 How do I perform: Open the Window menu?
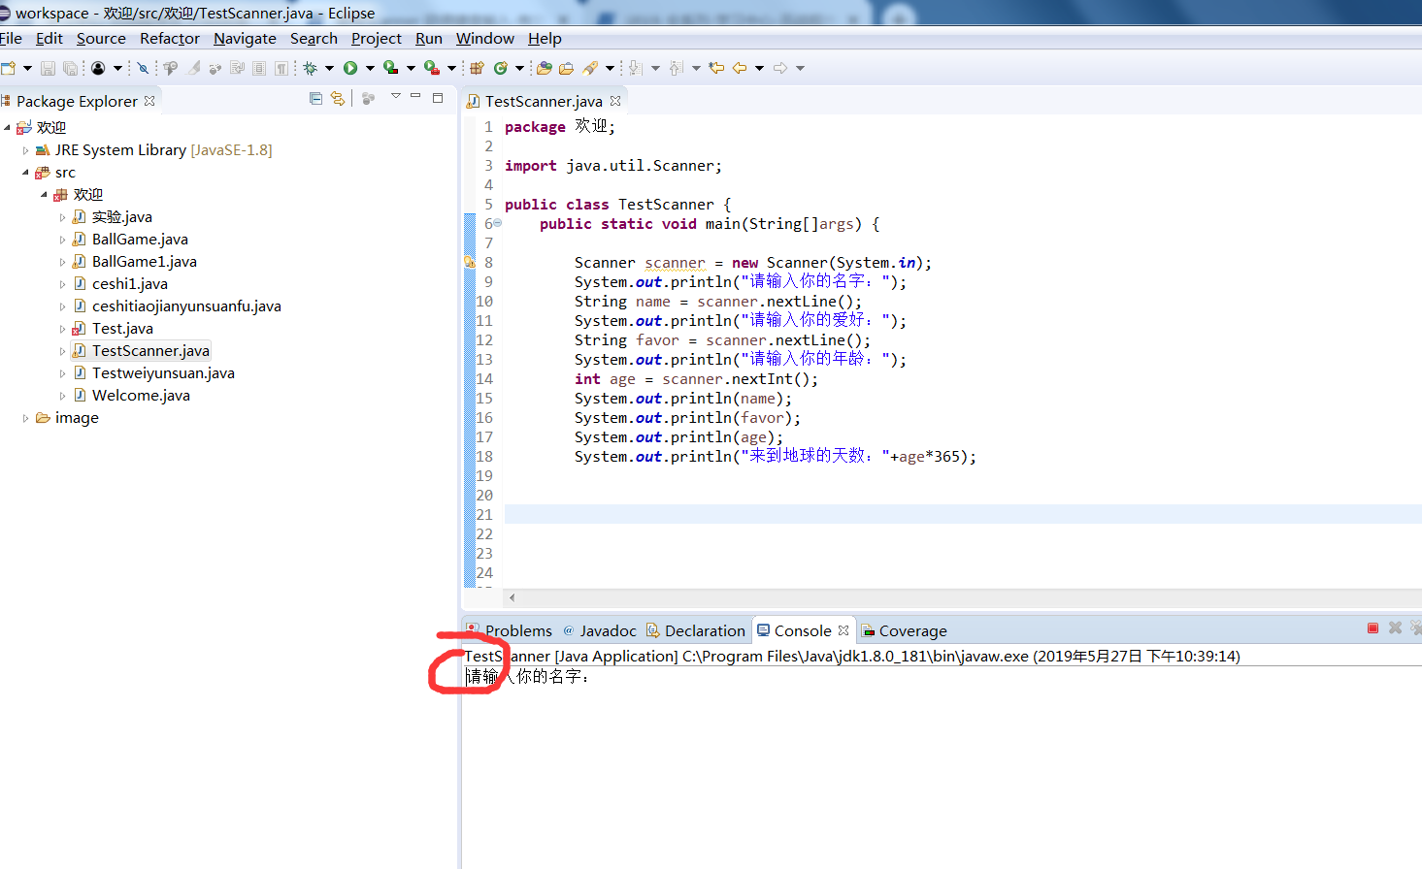(485, 39)
